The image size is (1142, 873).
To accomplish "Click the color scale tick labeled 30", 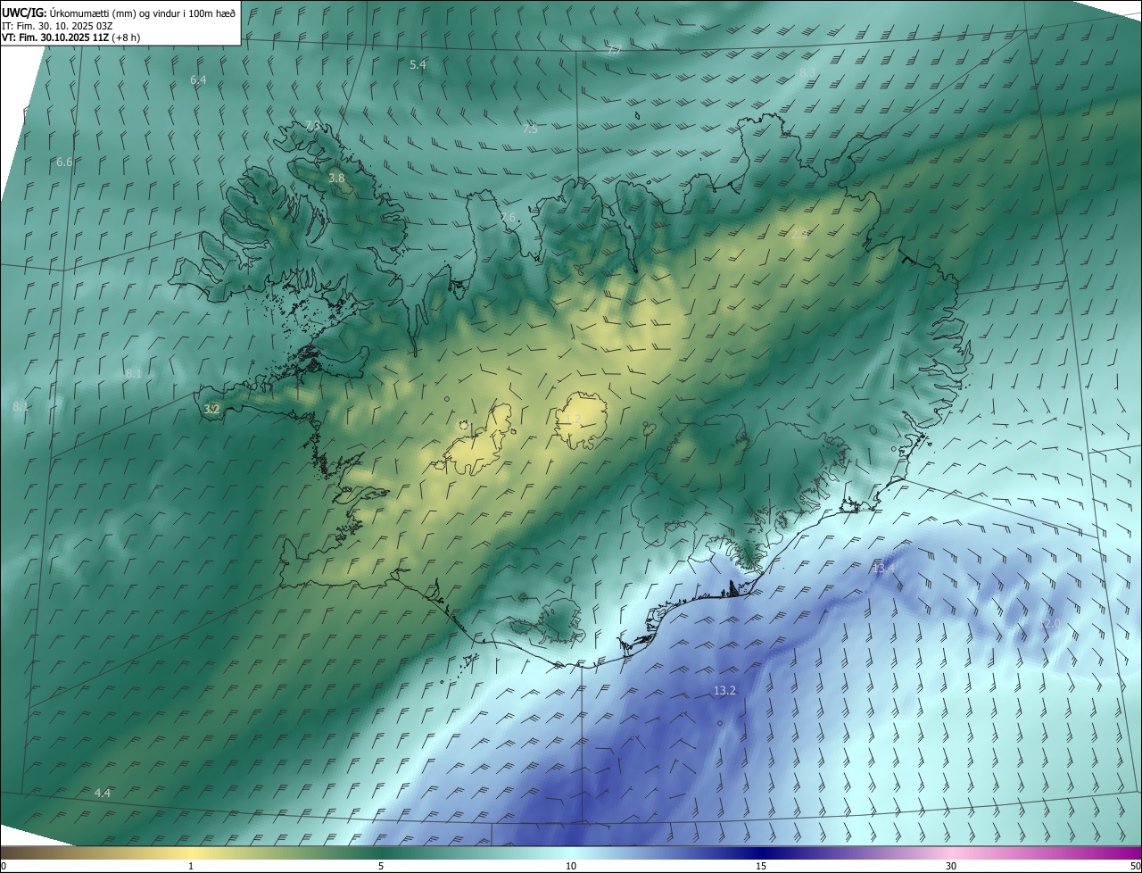I will [x=951, y=866].
